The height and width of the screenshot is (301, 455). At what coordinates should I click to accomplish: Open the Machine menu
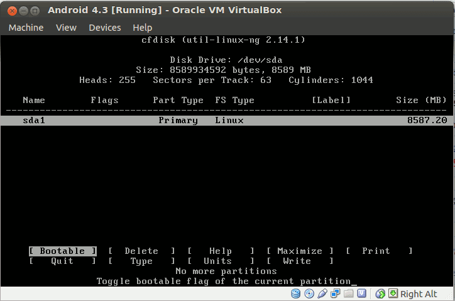tap(26, 28)
